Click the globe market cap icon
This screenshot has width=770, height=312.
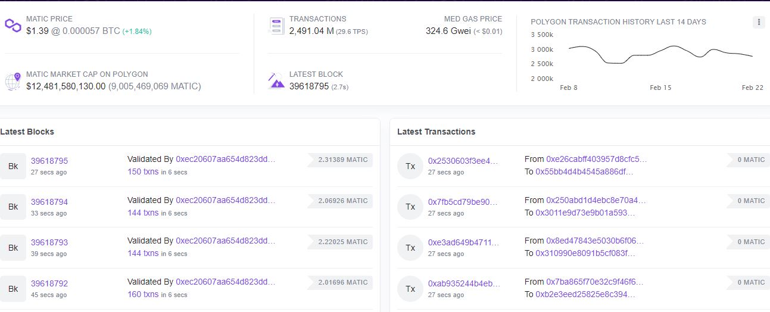(x=13, y=81)
